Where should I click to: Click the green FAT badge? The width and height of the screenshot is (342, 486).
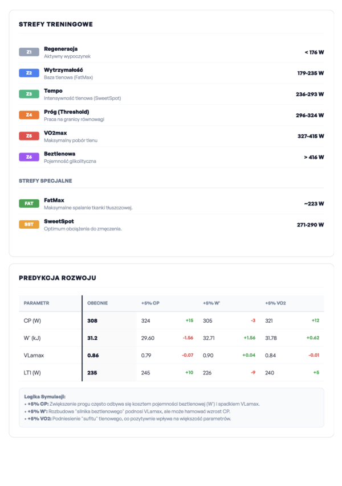click(x=28, y=203)
